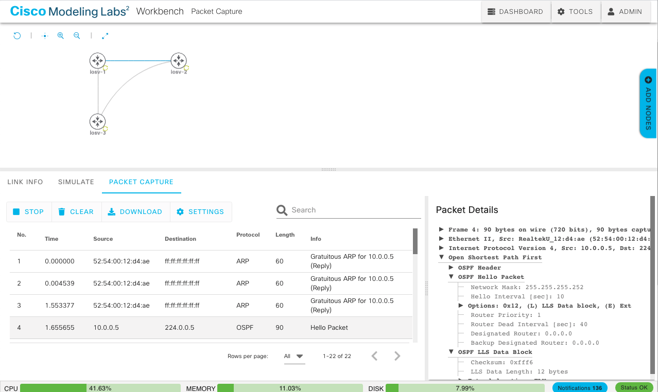The height and width of the screenshot is (392, 658).
Task: Click the Status OK indicator
Action: coord(634,388)
